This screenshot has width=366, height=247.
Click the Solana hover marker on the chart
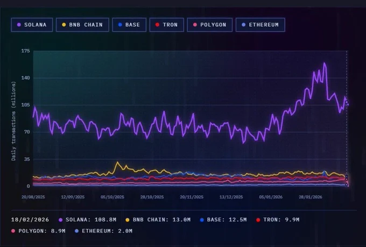[347, 102]
